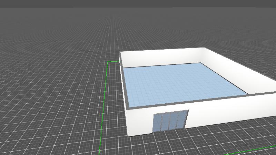Click the floor's far-left inner corner
Image resolution: width=276 pixels, height=155 pixels.
(124, 68)
